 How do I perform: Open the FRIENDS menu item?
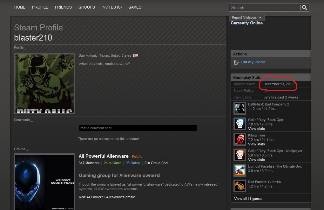[63, 7]
